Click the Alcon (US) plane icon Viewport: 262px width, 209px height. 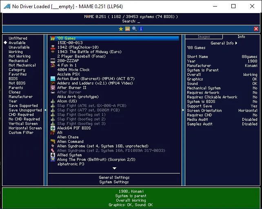coord(53,101)
